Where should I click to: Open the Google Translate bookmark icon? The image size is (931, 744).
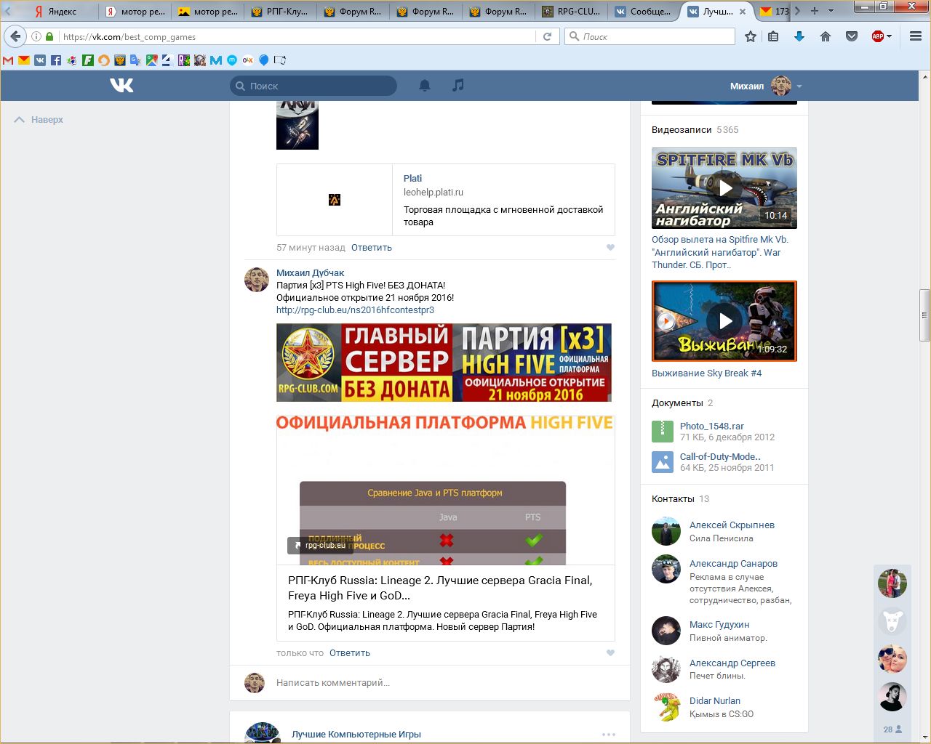(136, 60)
